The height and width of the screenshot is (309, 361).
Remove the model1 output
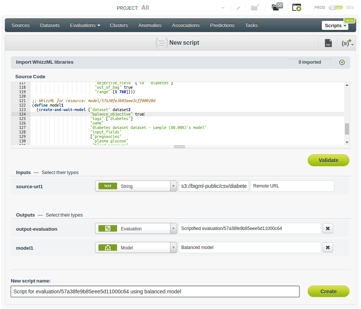327,247
